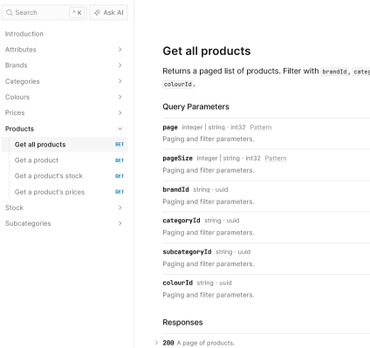
Task: Expand the Brands chevron
Action: tap(120, 65)
